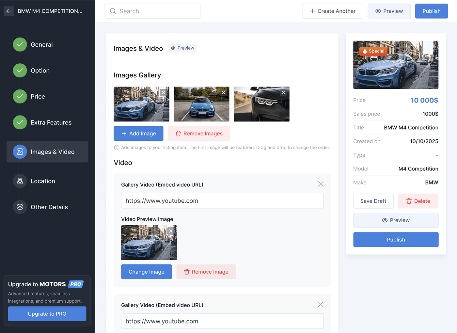457x333 pixels.
Task: Remove the Video Preview Image via its X
Action: (170, 231)
